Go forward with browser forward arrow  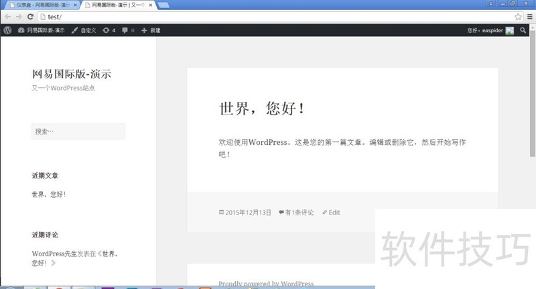point(19,16)
